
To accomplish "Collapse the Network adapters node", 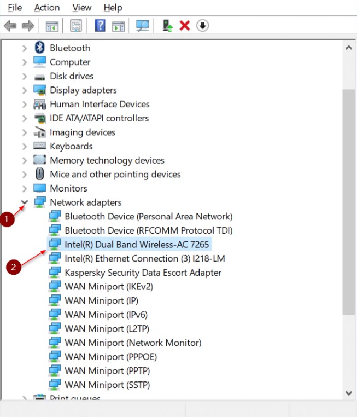I will click(25, 202).
